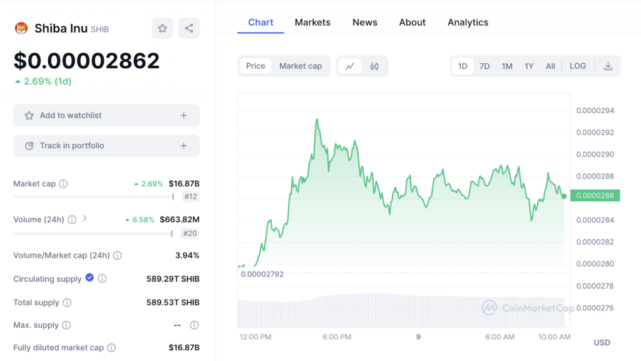Click the Market cap rank slider bar
This screenshot has width=641, height=361.
pos(93,197)
